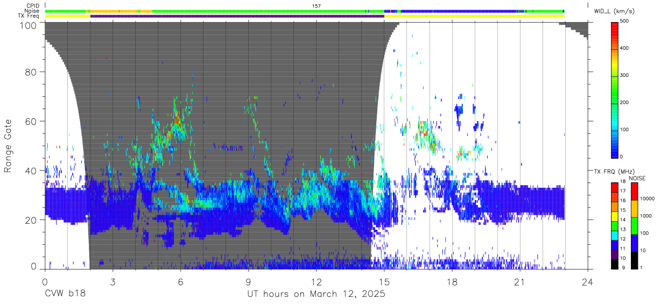Click the x-axis tick label 15
This screenshot has height=305, width=661.
pos(384,281)
